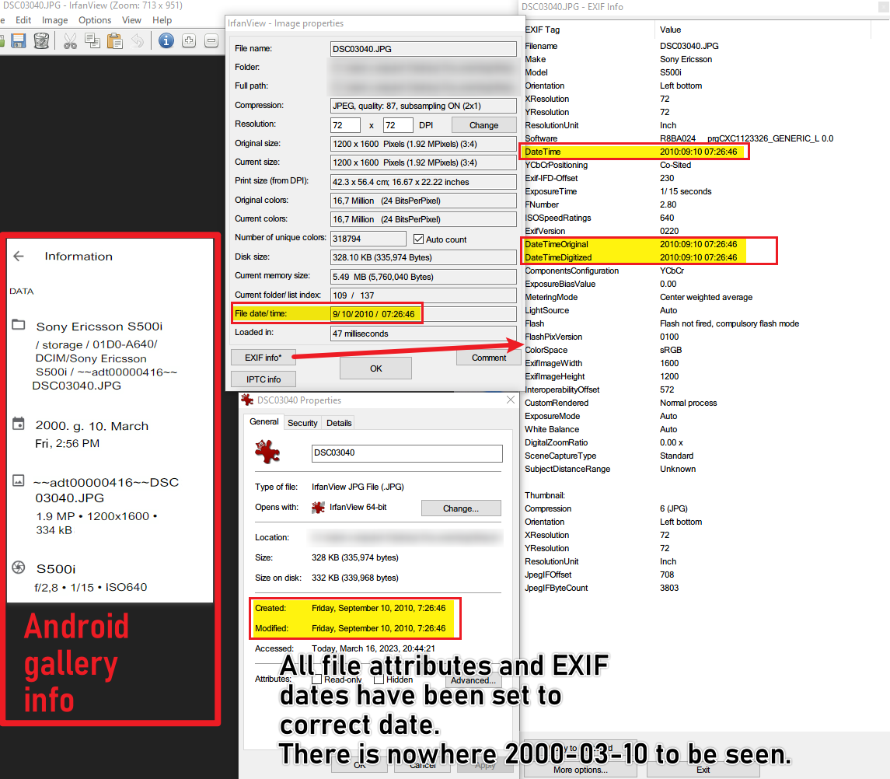This screenshot has height=779, width=890.
Task: Tap the back arrow in Android Information panel
Action: click(19, 256)
